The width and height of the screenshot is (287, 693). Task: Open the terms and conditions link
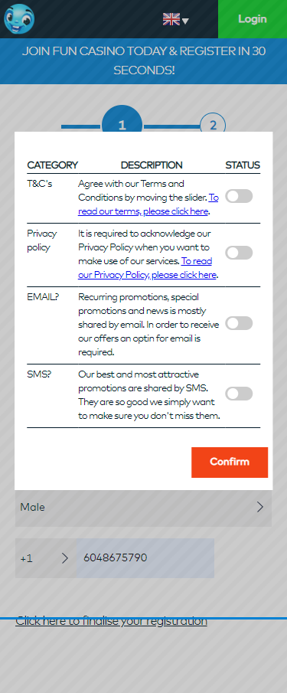click(148, 204)
